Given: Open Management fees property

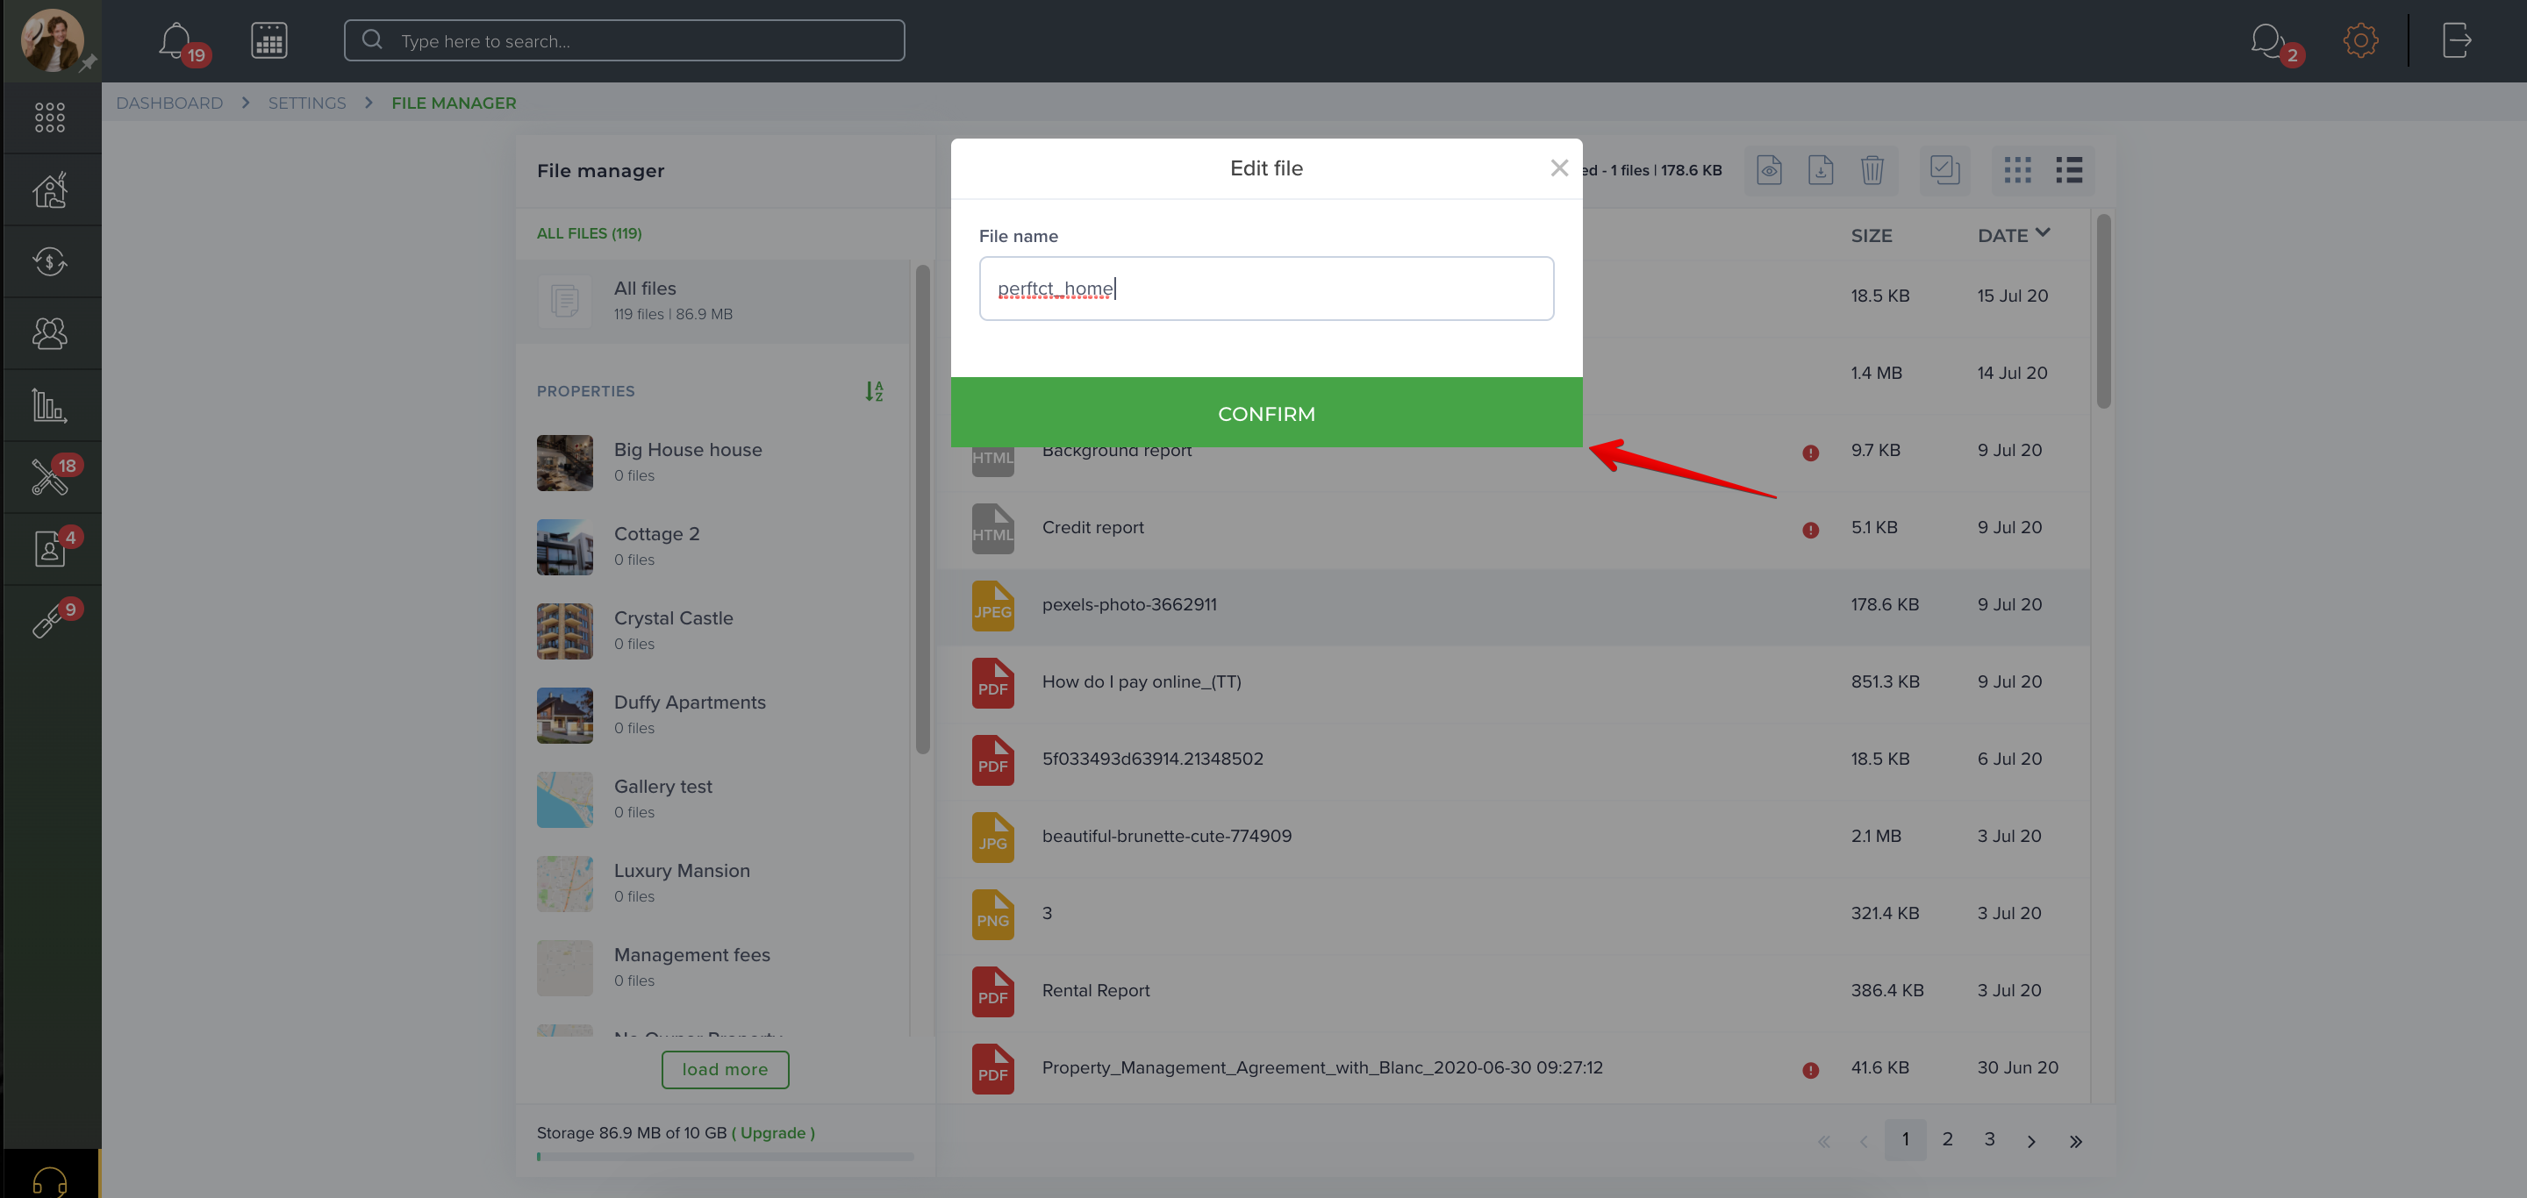Looking at the screenshot, I should click(x=714, y=967).
